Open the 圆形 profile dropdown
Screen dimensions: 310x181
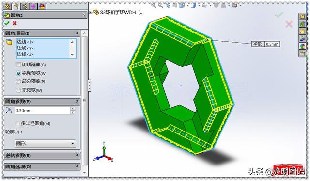click(x=46, y=143)
